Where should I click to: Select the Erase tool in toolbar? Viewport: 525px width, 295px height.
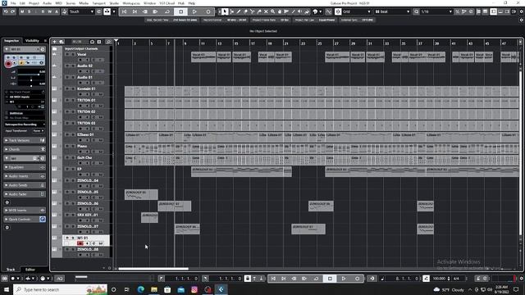(245, 11)
